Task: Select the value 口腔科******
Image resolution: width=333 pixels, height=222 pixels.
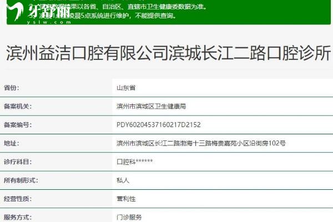Action: click(135, 162)
